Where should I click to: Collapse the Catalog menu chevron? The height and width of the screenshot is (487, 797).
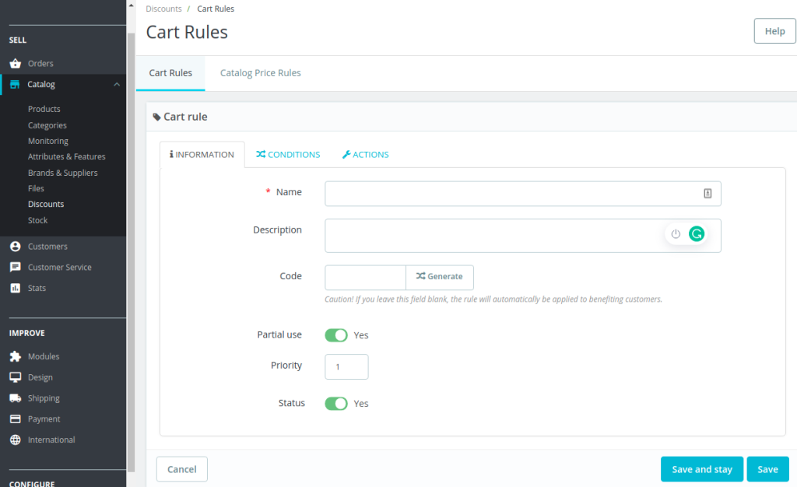click(x=117, y=84)
